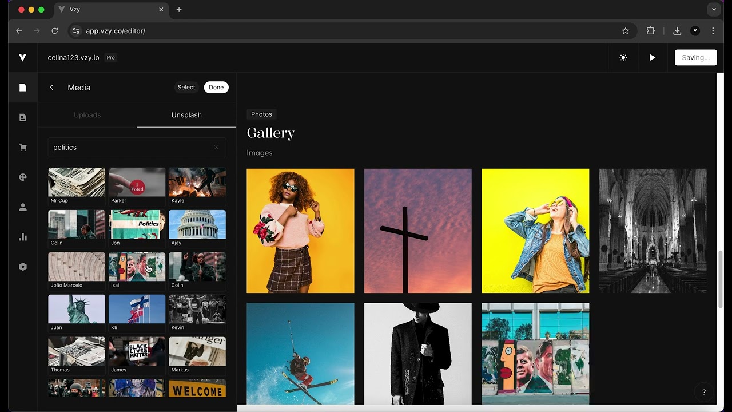Choose the Statue of Liberty photo by Juan

[77, 309]
